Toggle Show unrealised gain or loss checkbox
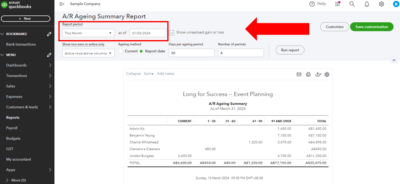This screenshot has width=400, height=184. coord(171,33)
